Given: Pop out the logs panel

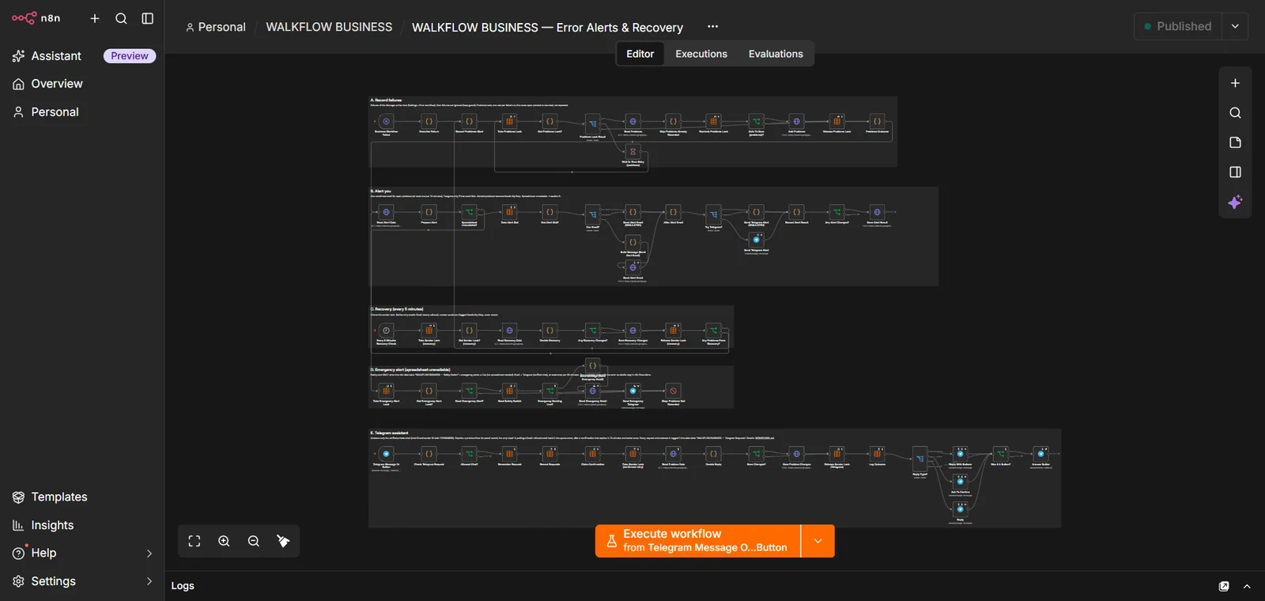Looking at the screenshot, I should click(x=1224, y=586).
